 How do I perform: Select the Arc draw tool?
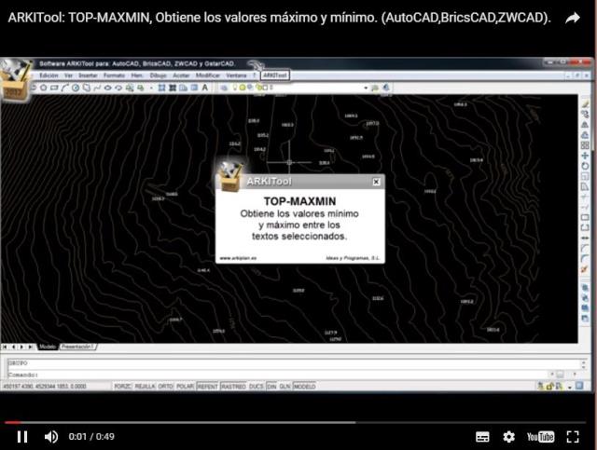[64, 88]
